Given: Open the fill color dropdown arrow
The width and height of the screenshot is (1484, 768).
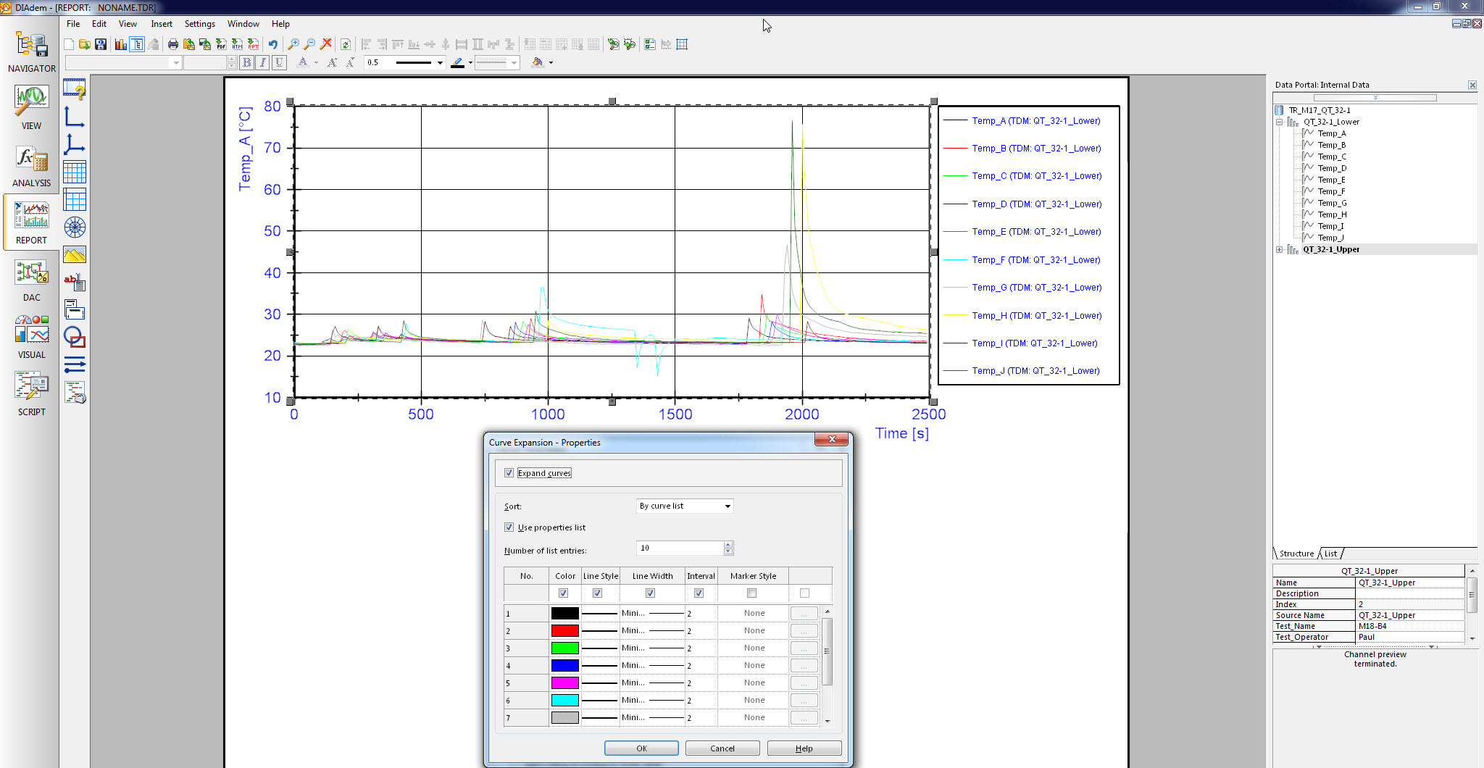Looking at the screenshot, I should click(x=551, y=63).
